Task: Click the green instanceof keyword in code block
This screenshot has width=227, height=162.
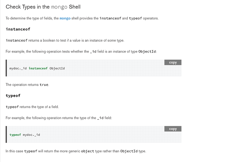Action: 38,68
